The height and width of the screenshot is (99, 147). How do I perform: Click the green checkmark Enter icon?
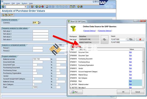(x=3, y=7)
